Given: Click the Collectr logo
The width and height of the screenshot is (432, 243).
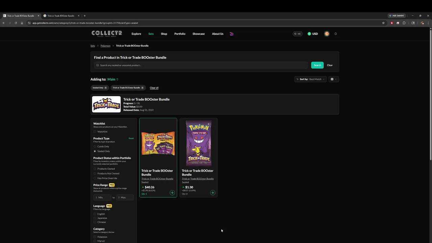Looking at the screenshot, I should [x=107, y=33].
